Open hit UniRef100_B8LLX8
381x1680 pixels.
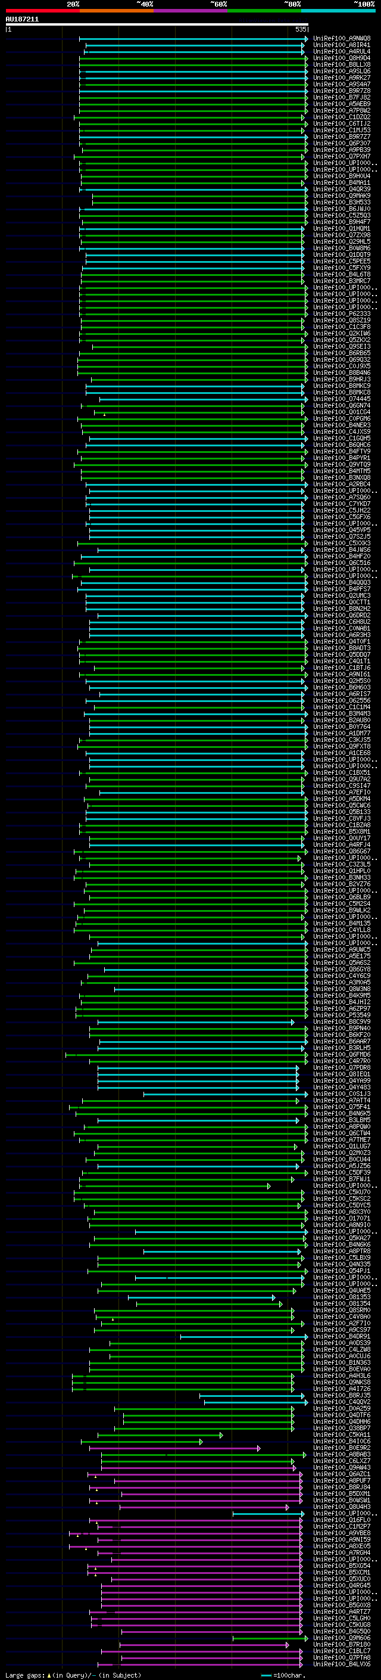click(341, 64)
